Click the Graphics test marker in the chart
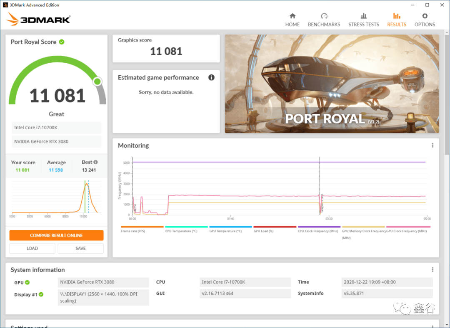The width and height of the screenshot is (450, 328). pyautogui.click(x=322, y=203)
